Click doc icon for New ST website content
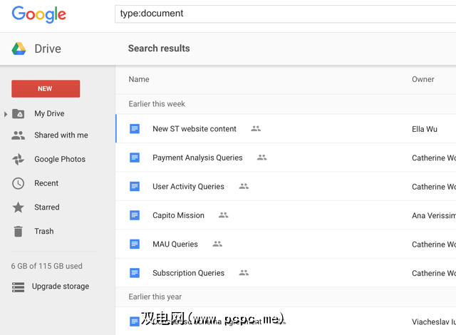Viewport: 456px width, 335px height. pyautogui.click(x=135, y=129)
